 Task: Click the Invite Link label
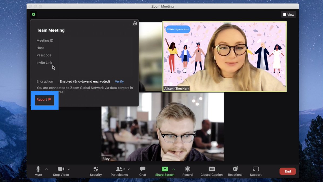(44, 63)
